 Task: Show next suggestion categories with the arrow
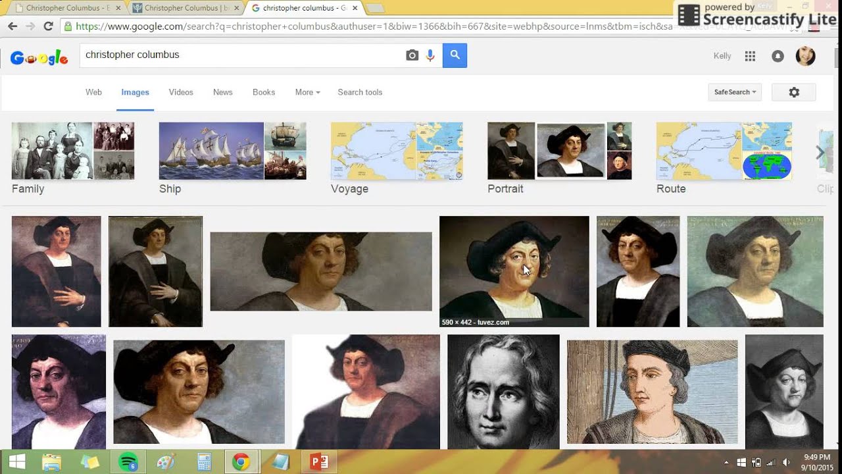tap(820, 153)
